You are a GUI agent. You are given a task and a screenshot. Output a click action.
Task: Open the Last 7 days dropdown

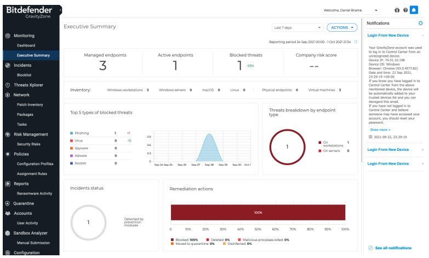(298, 27)
